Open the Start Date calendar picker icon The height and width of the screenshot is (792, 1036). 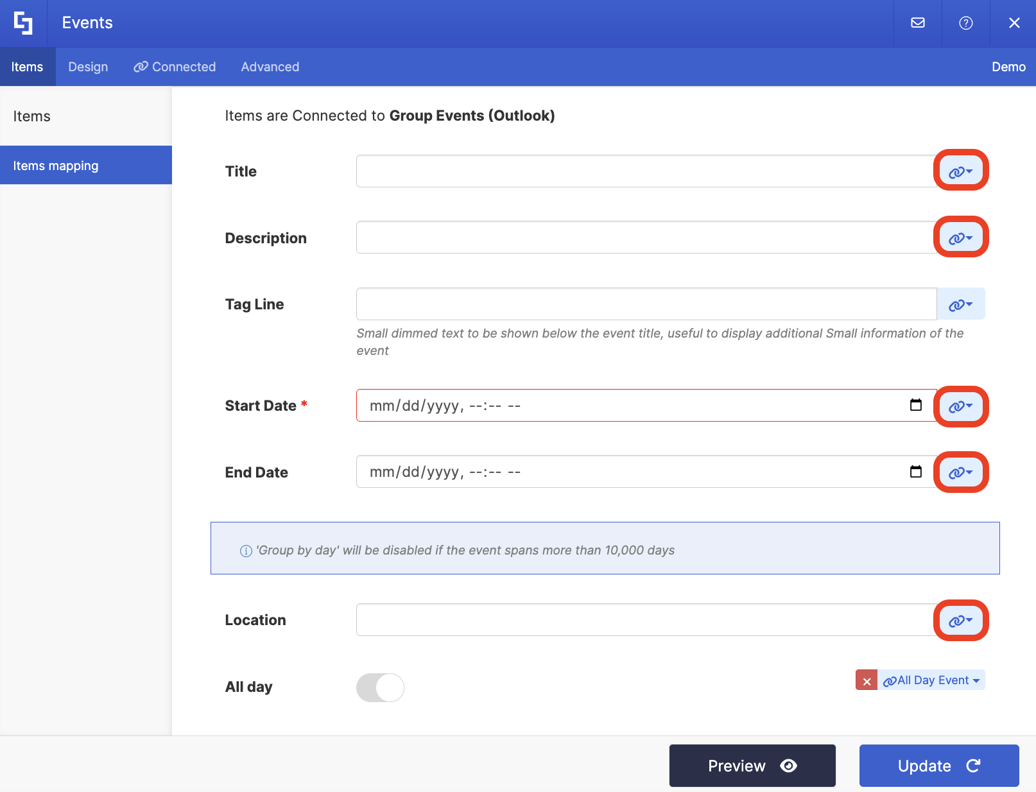(x=916, y=405)
